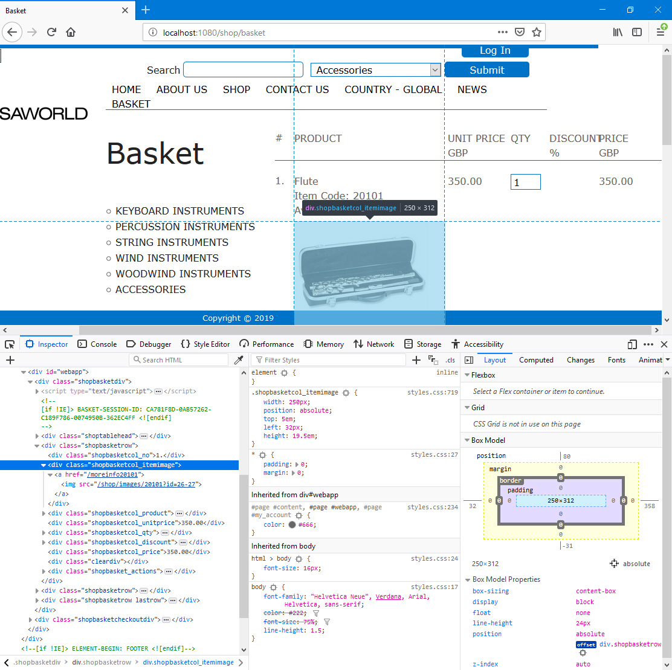Click the browser Back arrow button
Image resolution: width=672 pixels, height=670 pixels.
[x=12, y=32]
